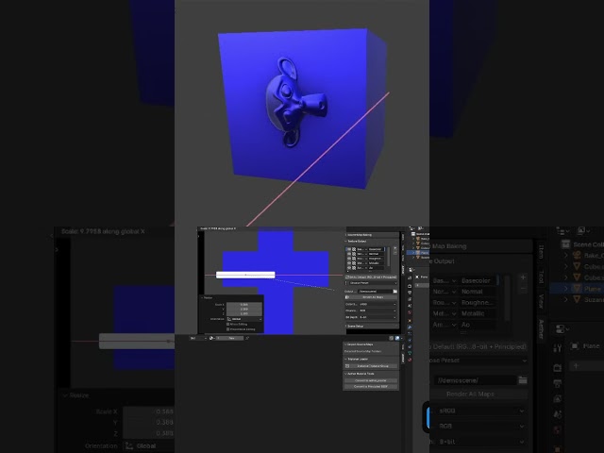Image resolution: width=604 pixels, height=453 pixels.
Task: Open the Object Constraints properties tab icon
Action: point(410,346)
